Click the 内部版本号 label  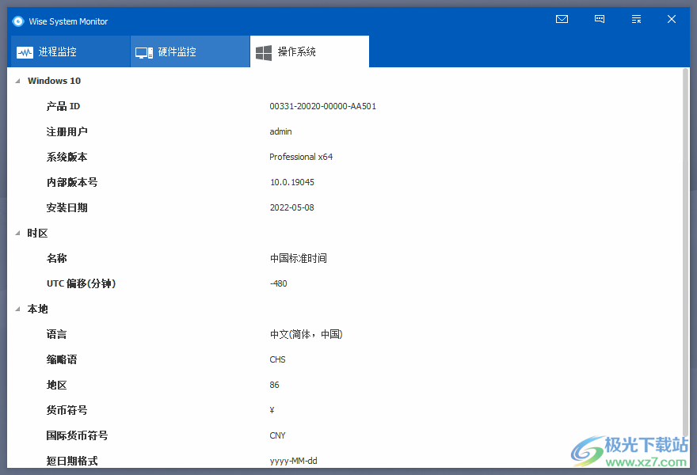72,182
